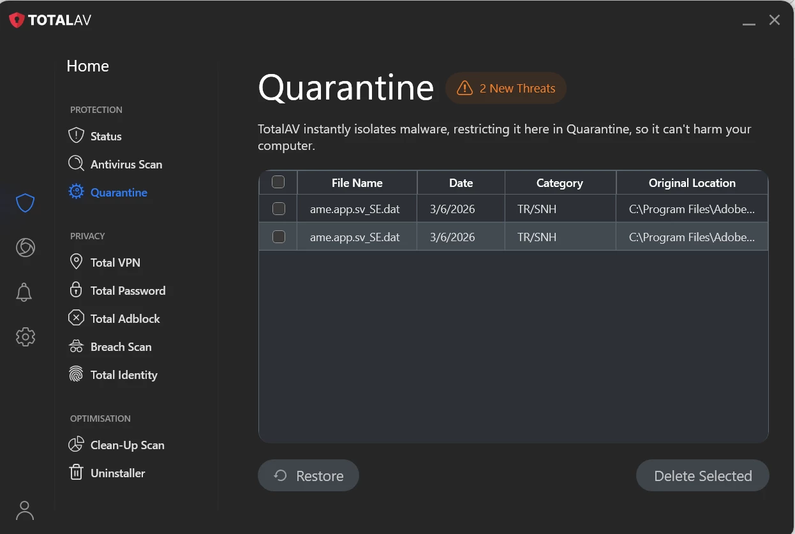This screenshot has width=795, height=534.
Task: Click the Total Identity fingerprint icon
Action: [x=76, y=375]
